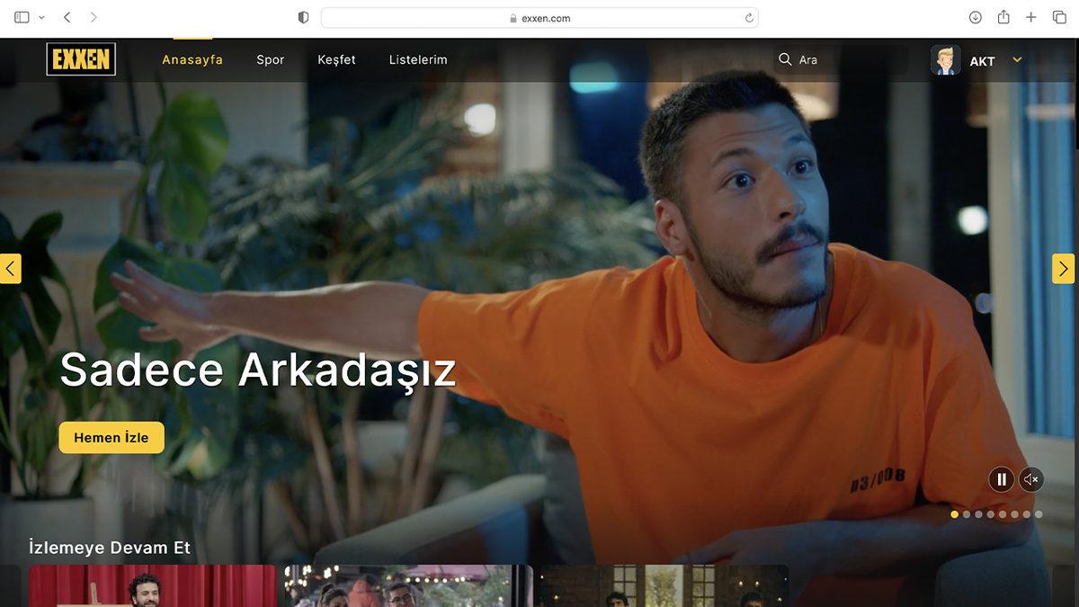Click the Safari tab overview control
Viewport: 1079px width, 607px height.
(1059, 16)
